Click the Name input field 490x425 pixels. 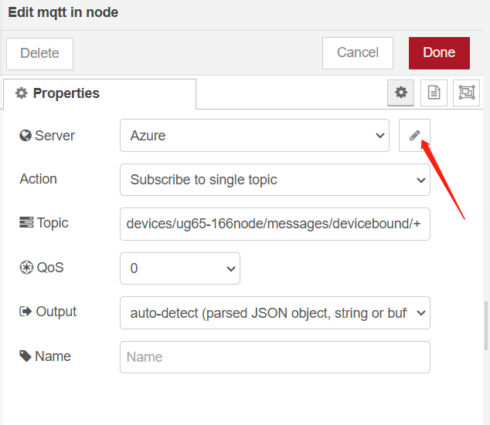[x=275, y=357]
